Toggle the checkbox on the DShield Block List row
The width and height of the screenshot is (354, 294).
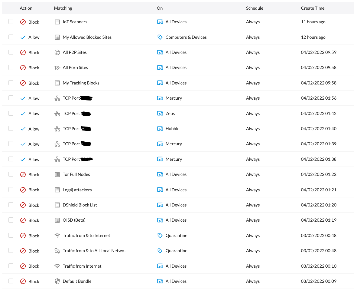11,205
